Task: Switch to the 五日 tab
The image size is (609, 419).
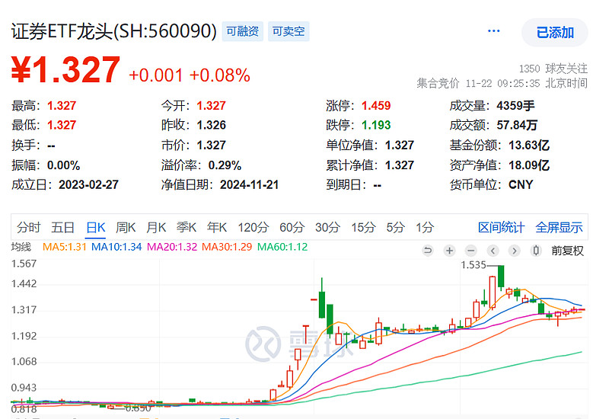Action: point(63,227)
